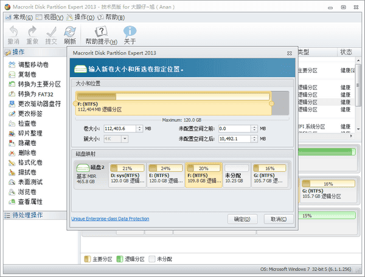
Task: Select Change Label (更改标签) operation
Action: [26, 114]
